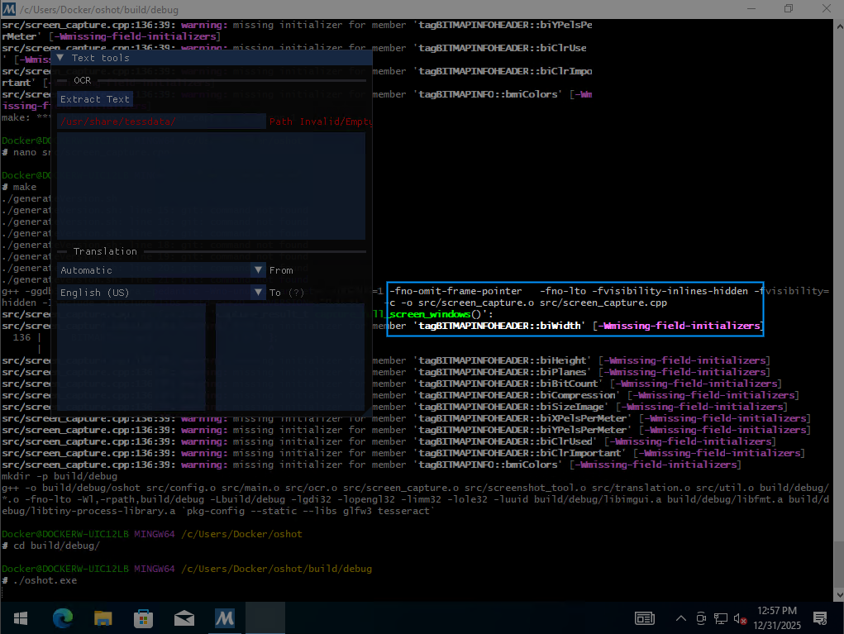
Task: Open the English (US) target language dropdown
Action: (x=161, y=293)
